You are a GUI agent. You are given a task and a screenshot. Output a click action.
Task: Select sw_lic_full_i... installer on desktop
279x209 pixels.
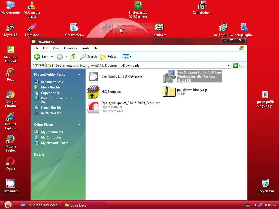pos(223,30)
